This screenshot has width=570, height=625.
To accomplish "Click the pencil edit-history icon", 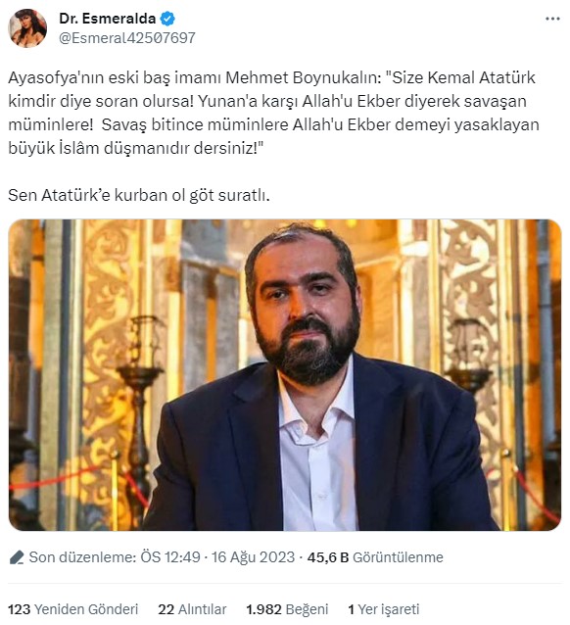I will pyautogui.click(x=17, y=557).
